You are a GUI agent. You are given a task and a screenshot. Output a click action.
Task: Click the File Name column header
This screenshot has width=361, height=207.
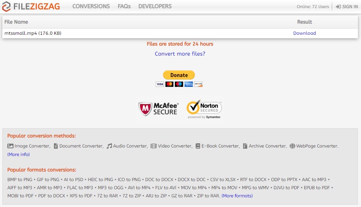[16, 22]
